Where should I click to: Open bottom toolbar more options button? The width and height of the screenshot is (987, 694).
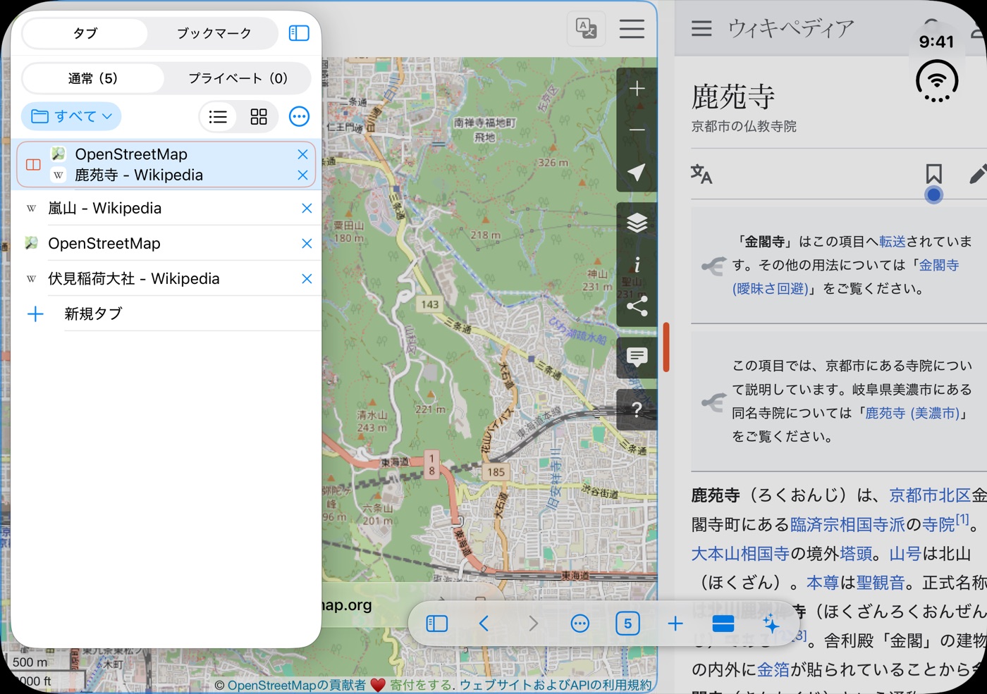pos(580,624)
